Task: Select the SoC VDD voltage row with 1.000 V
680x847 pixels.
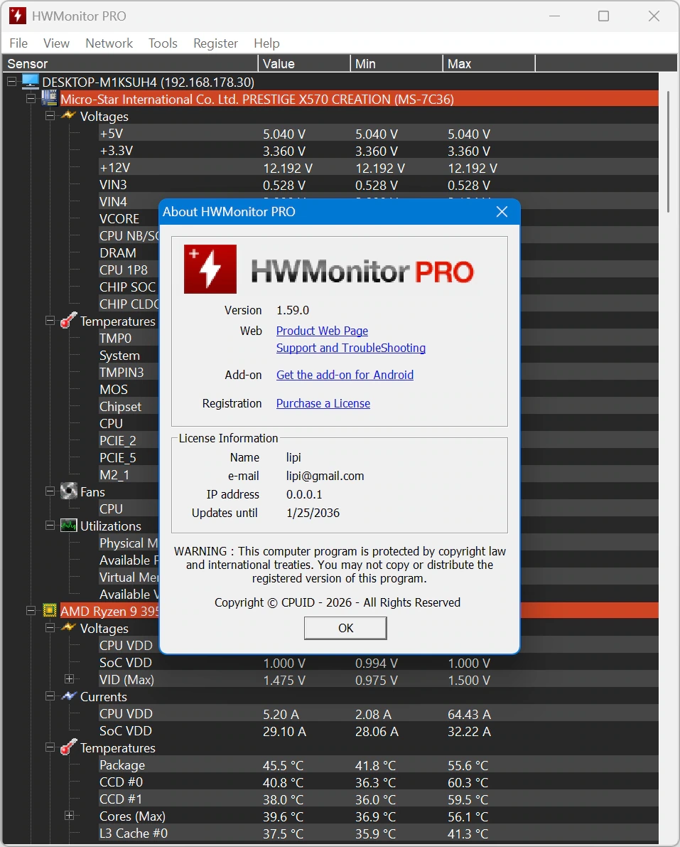Action: 378,662
